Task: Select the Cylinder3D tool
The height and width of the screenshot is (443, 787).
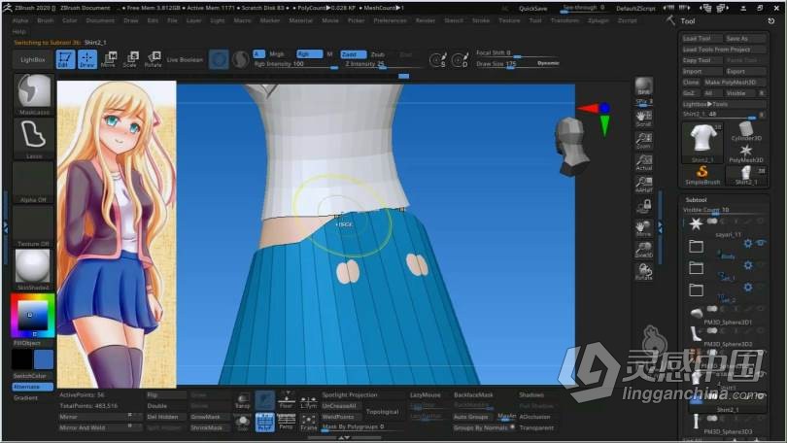Action: [746, 132]
